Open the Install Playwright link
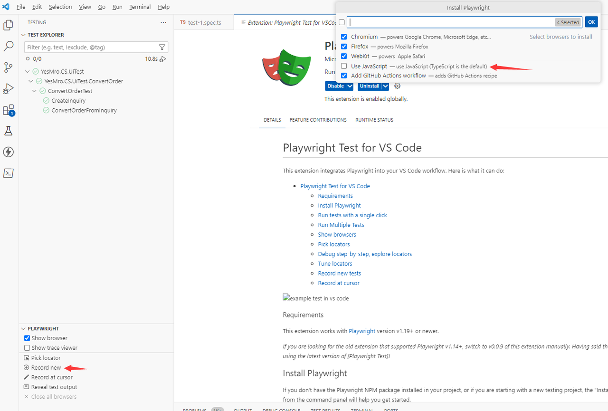 pos(339,205)
